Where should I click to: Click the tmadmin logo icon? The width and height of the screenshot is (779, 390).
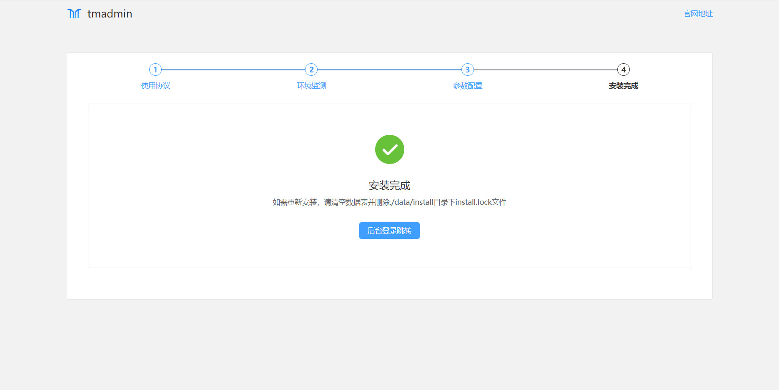tap(74, 14)
